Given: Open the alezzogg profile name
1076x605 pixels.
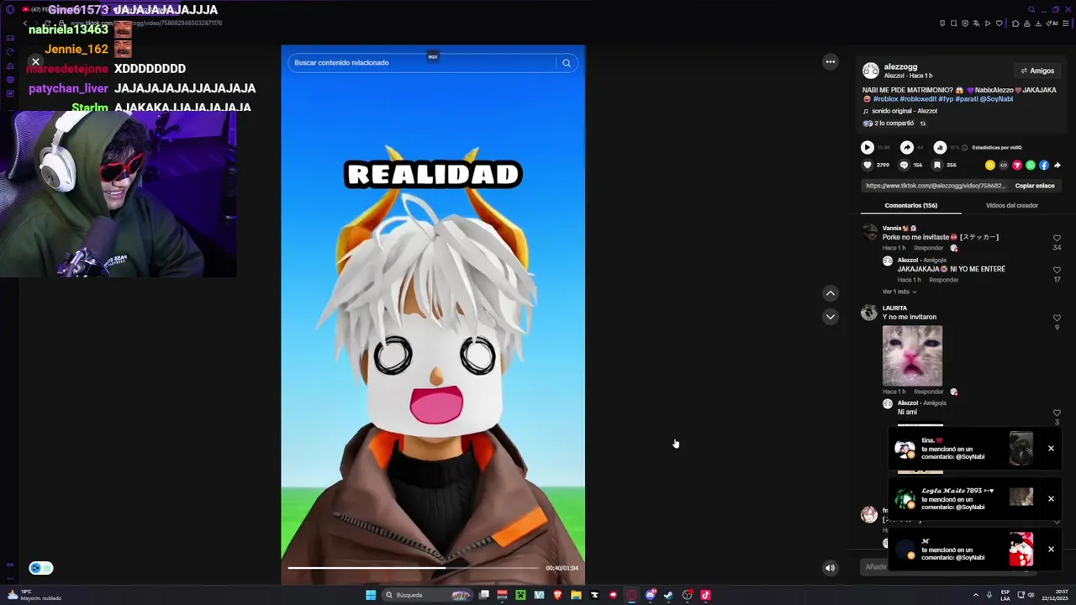Looking at the screenshot, I should pos(900,67).
